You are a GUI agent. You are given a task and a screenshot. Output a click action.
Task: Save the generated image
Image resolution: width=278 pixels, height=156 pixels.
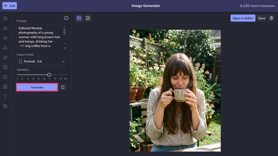pyautogui.click(x=262, y=18)
